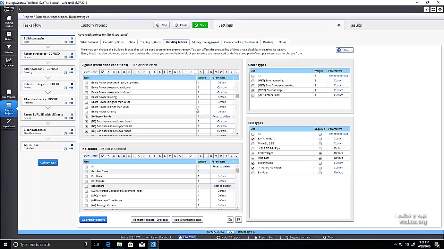The width and height of the screenshot is (444, 249).
Task: Switch to the Ranking tab
Action: (268, 42)
